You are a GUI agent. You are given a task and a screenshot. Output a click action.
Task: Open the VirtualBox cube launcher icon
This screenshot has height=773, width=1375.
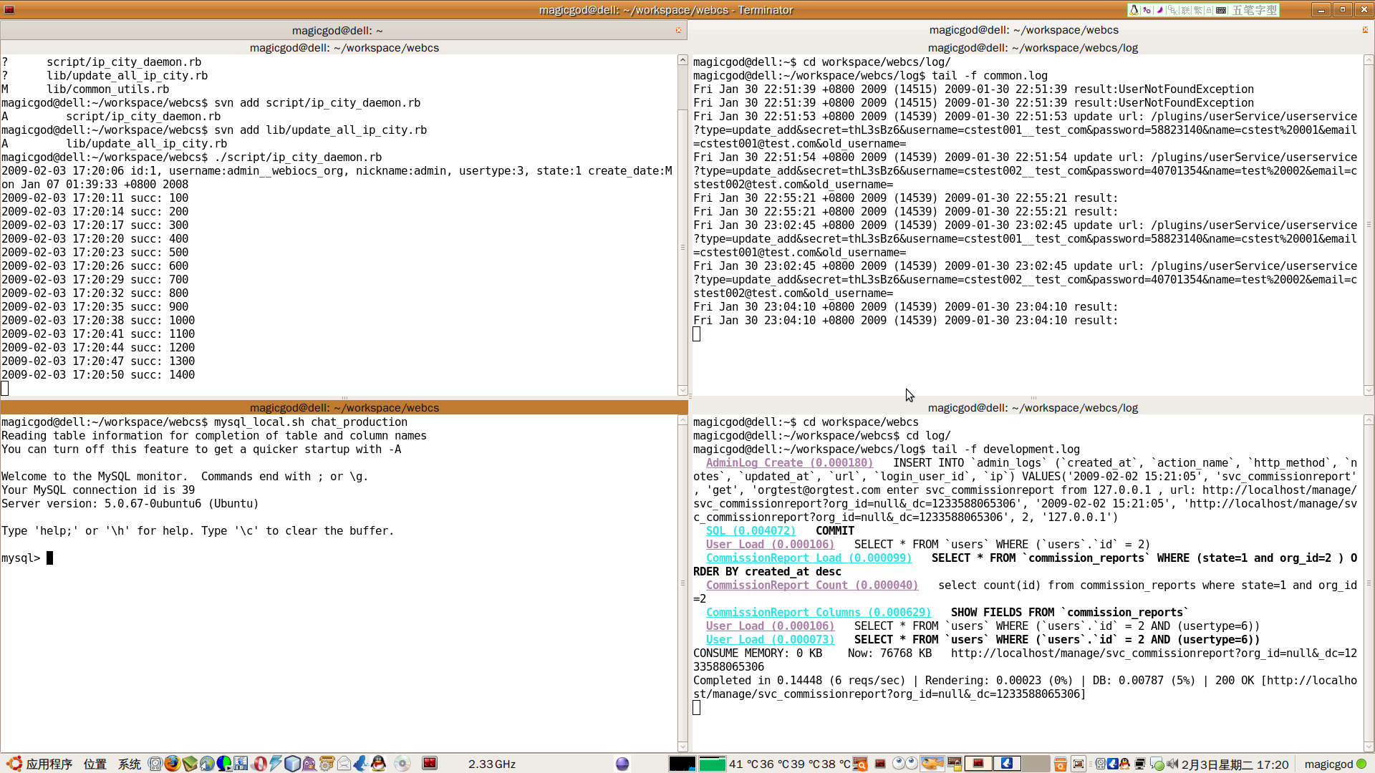tap(292, 764)
